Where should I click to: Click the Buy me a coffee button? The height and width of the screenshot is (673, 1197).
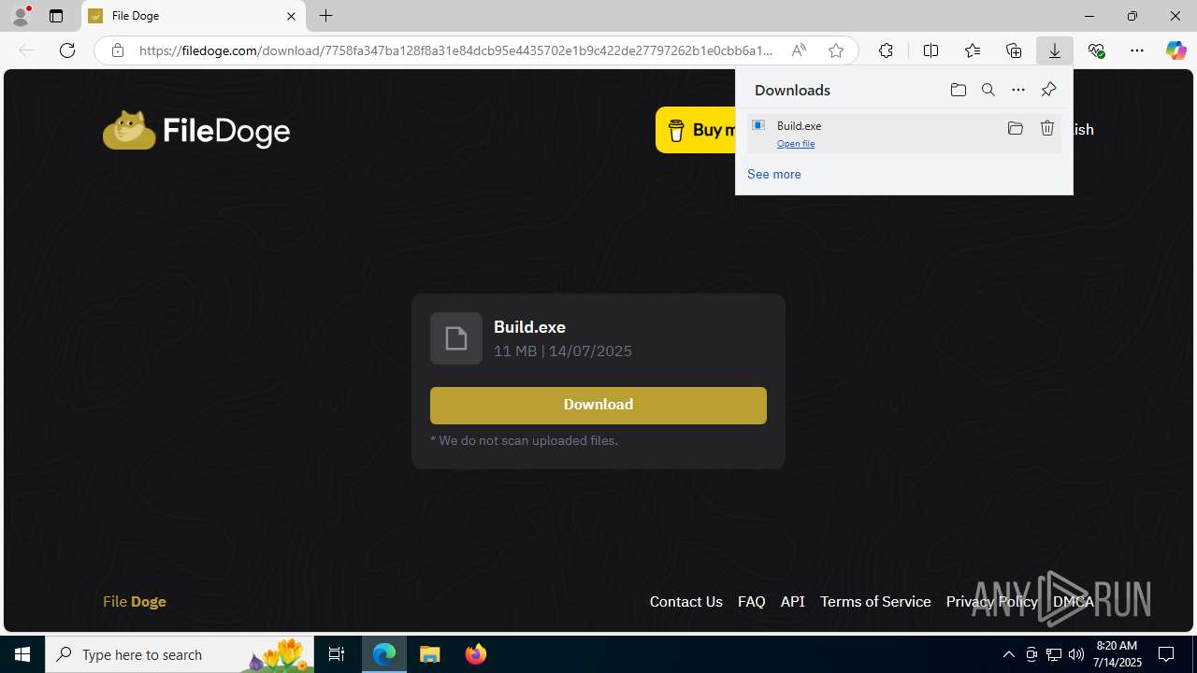695,130
